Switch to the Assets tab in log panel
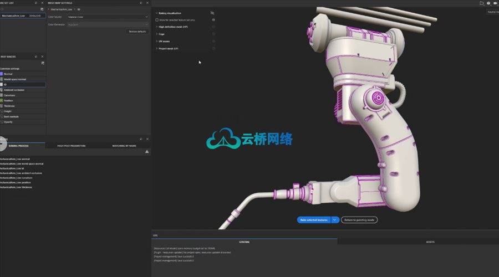 click(430, 242)
